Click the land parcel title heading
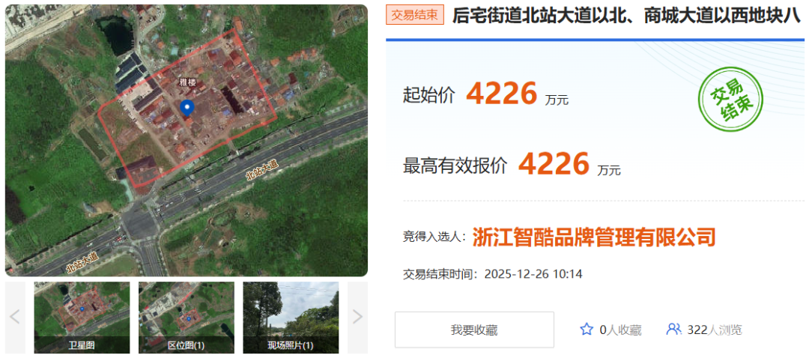Screen dimensions: 809x358 pos(626,16)
